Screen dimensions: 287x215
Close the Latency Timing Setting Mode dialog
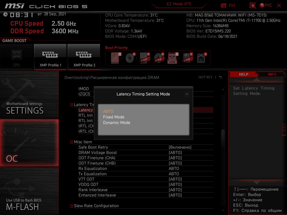[187, 94]
